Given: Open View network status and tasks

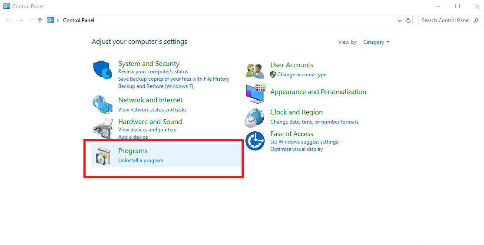Looking at the screenshot, I should click(152, 110).
